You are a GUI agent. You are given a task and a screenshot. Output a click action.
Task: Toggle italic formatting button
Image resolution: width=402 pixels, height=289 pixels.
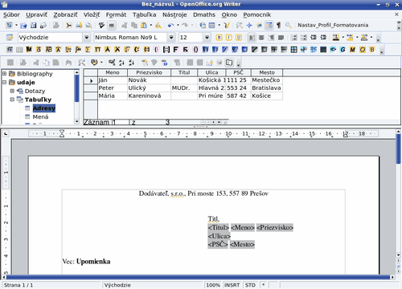[x=229, y=38]
